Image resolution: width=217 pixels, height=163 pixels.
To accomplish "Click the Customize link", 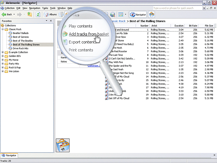I will [94, 66].
